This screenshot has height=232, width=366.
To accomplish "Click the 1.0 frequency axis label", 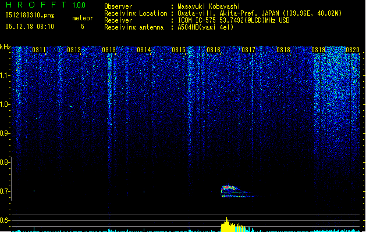I will (4, 104).
